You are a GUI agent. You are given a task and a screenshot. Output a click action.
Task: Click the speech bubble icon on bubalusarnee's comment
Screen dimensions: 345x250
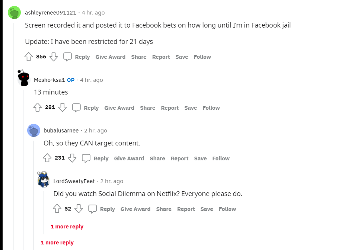pos(86,158)
